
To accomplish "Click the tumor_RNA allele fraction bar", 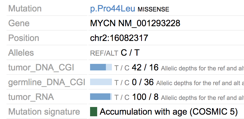I will coord(101,97).
